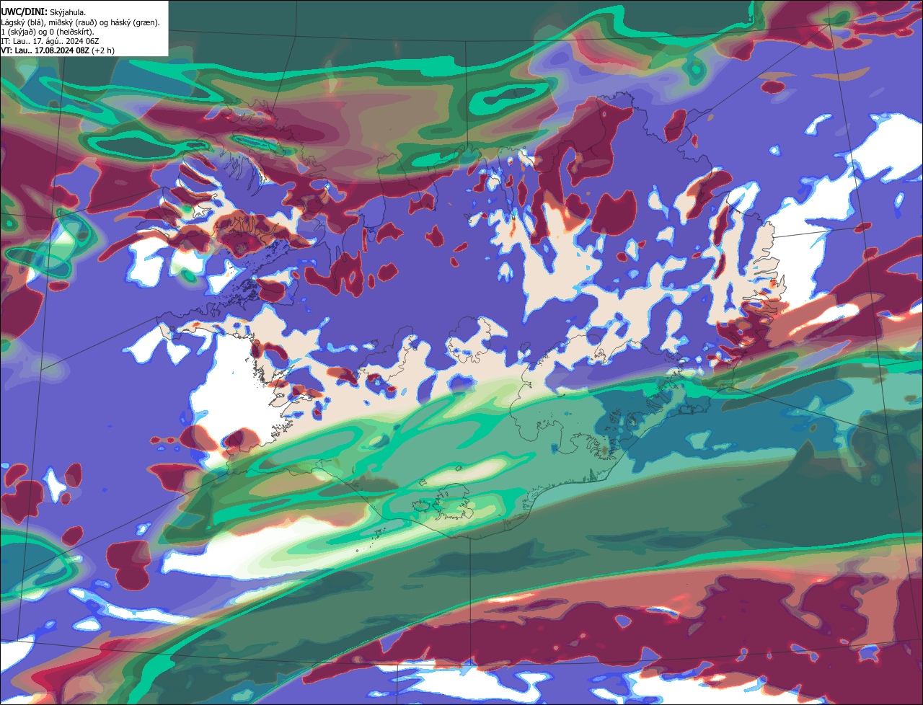The height and width of the screenshot is (705, 923).
Task: Select the "Lágský (blá), miðský (rauð)" legend line
Action: click(x=80, y=22)
